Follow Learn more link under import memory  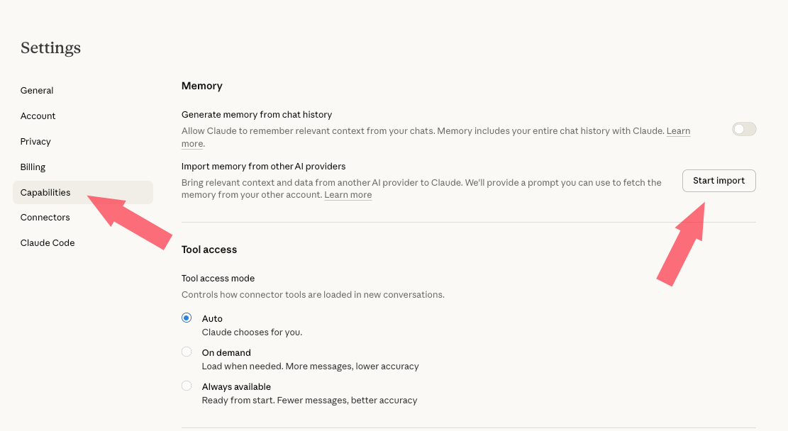tap(348, 195)
